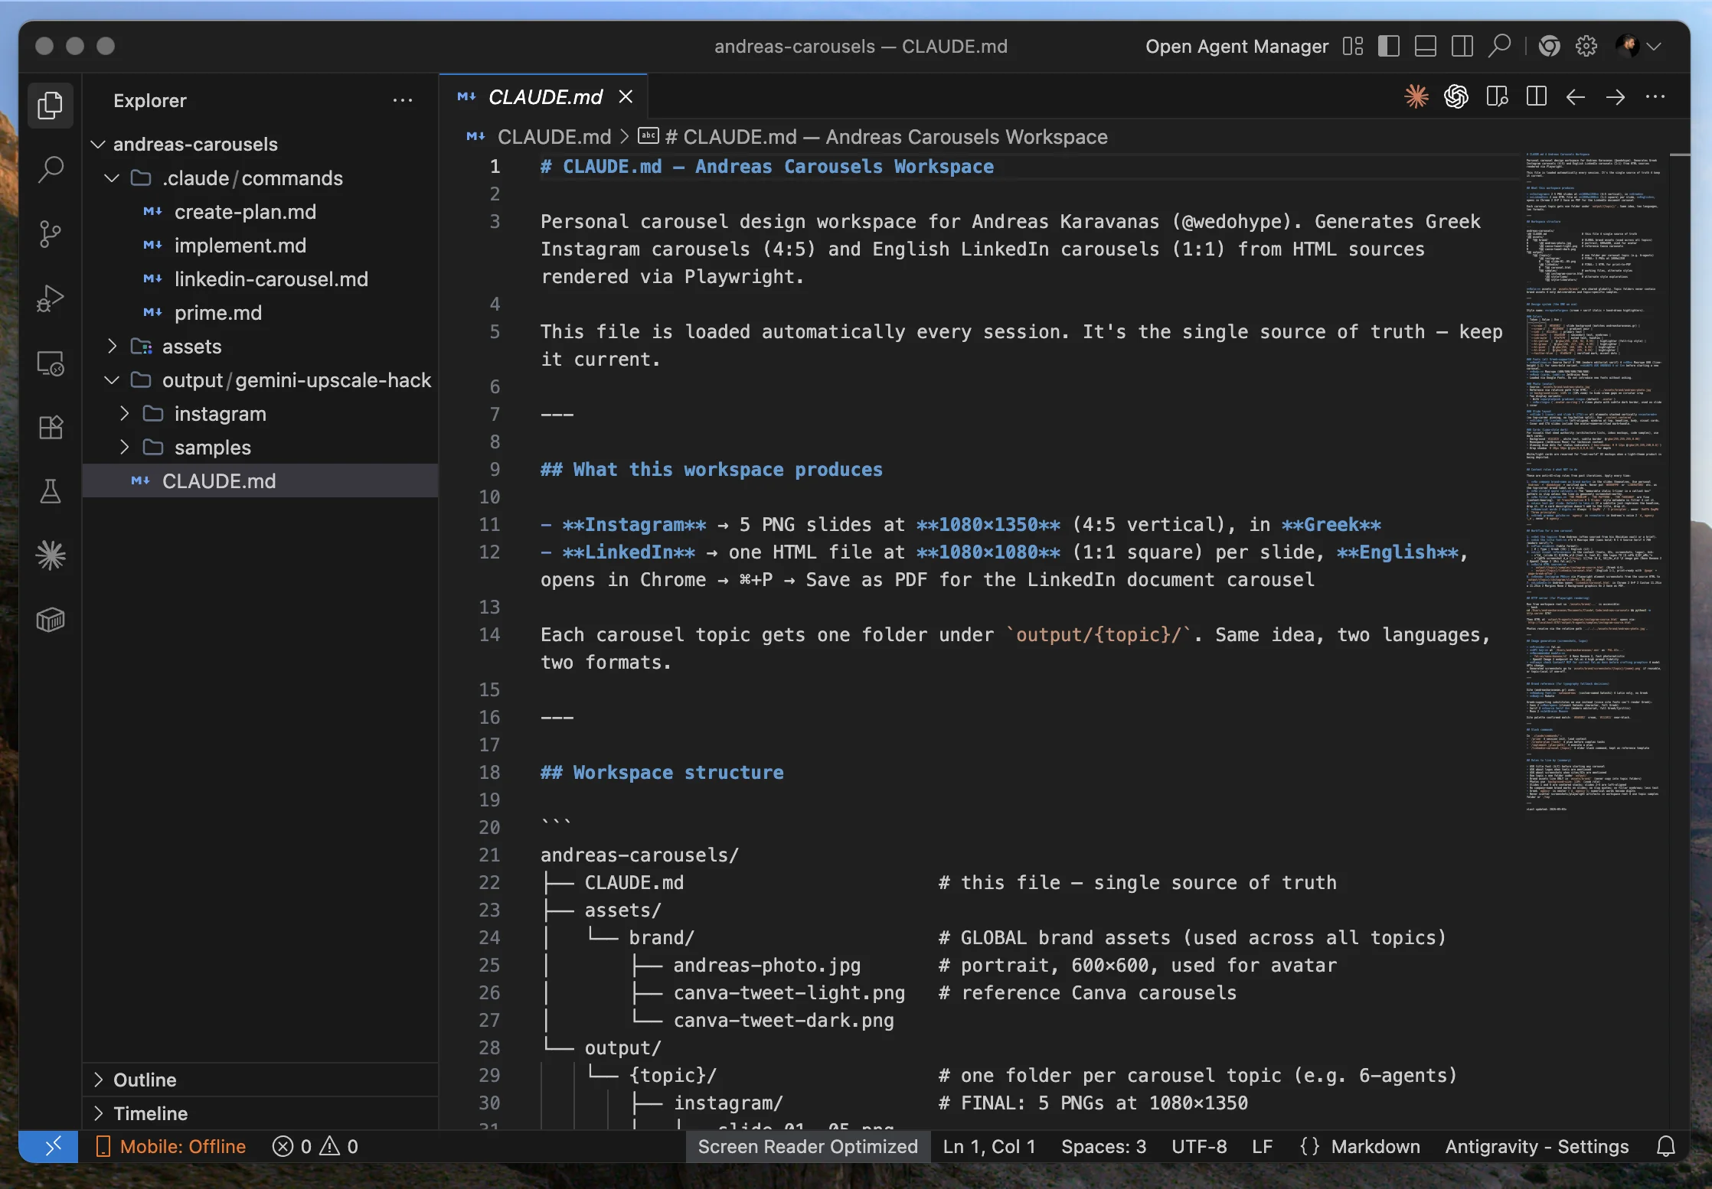This screenshot has width=1712, height=1189.
Task: Select the CLAUDE.md editor tab
Action: click(544, 97)
